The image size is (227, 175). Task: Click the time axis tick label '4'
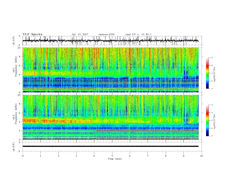(x=94, y=156)
